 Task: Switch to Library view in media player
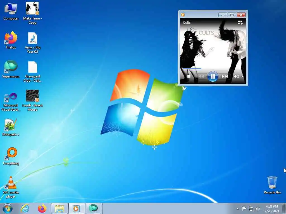point(240,23)
